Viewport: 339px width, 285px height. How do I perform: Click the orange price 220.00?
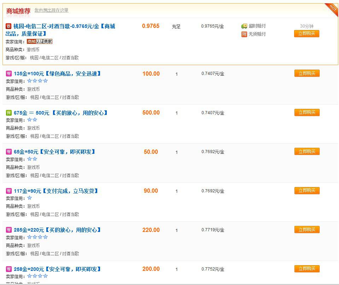(151, 230)
